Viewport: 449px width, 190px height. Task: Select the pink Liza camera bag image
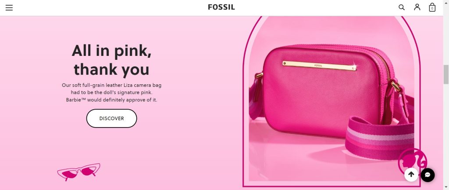[331, 98]
